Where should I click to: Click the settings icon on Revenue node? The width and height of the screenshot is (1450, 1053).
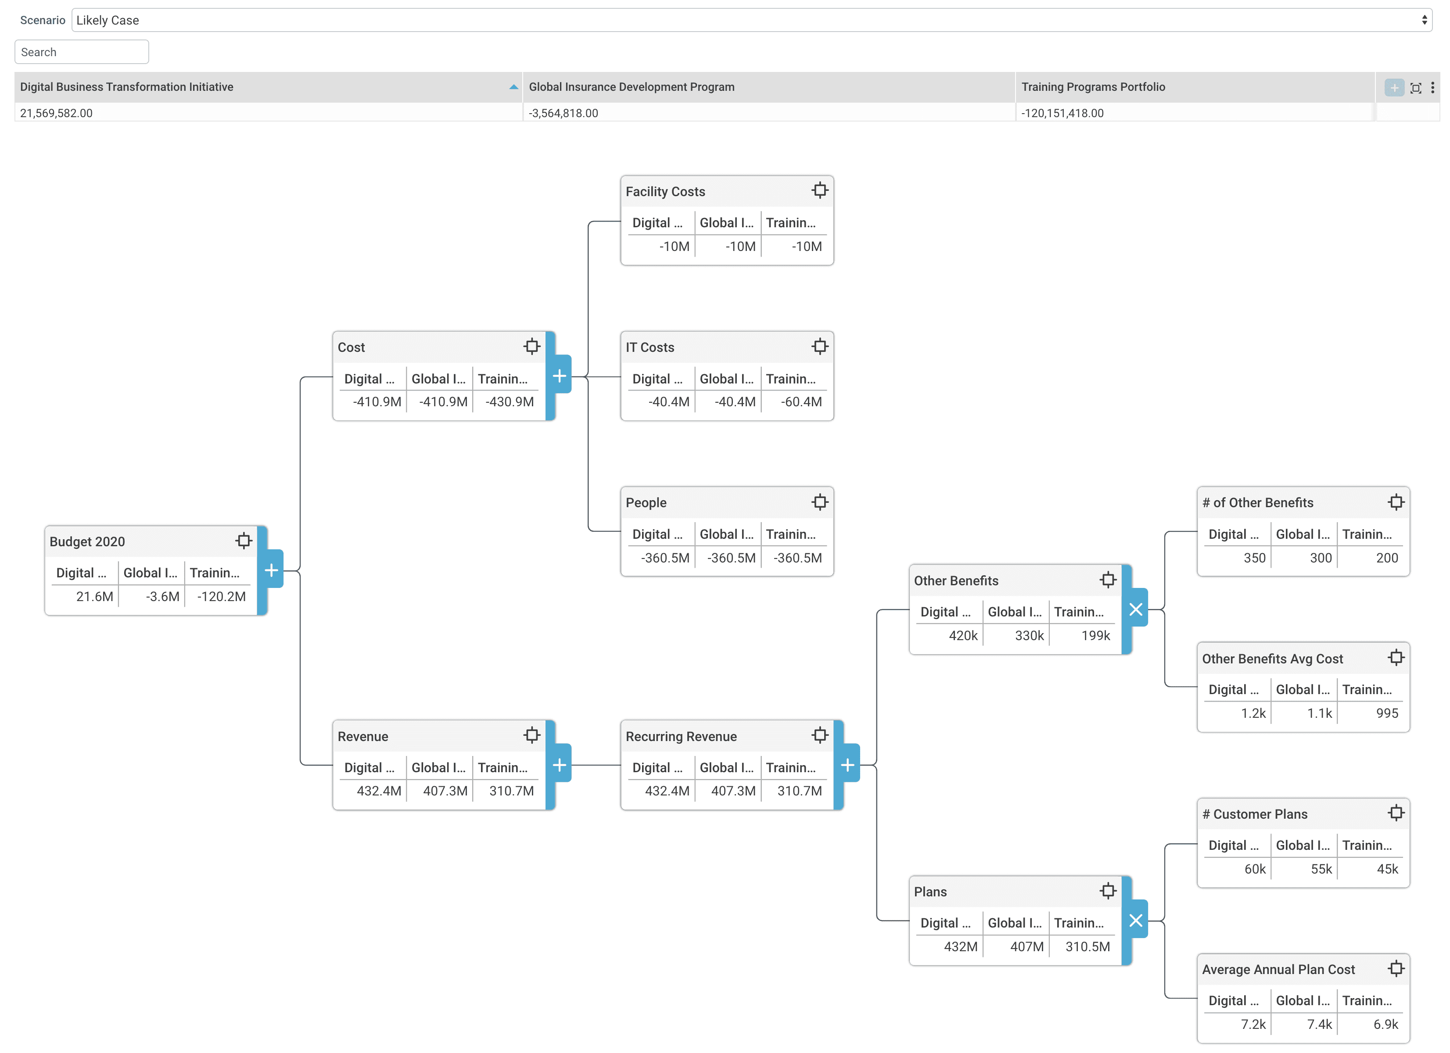coord(527,737)
